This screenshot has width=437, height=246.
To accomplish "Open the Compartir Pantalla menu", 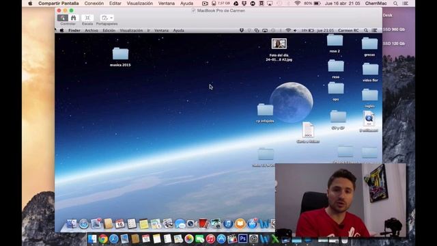I will click(58, 3).
